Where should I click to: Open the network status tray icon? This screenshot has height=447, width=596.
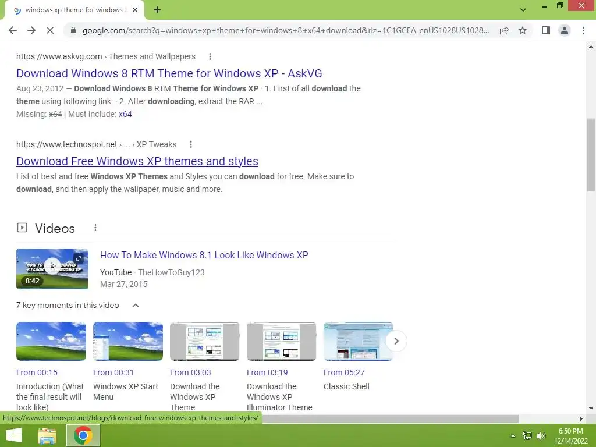[527, 436]
